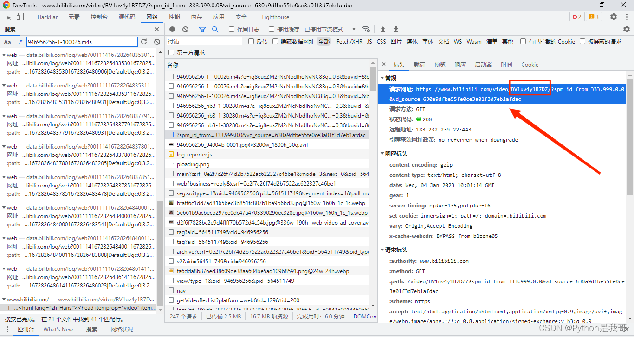The width and height of the screenshot is (634, 337).
Task: Tick the 反转 filter checkbox
Action: (251, 41)
